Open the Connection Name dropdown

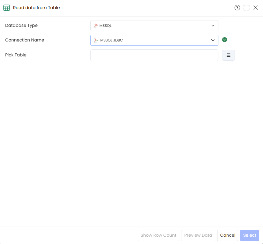click(154, 40)
